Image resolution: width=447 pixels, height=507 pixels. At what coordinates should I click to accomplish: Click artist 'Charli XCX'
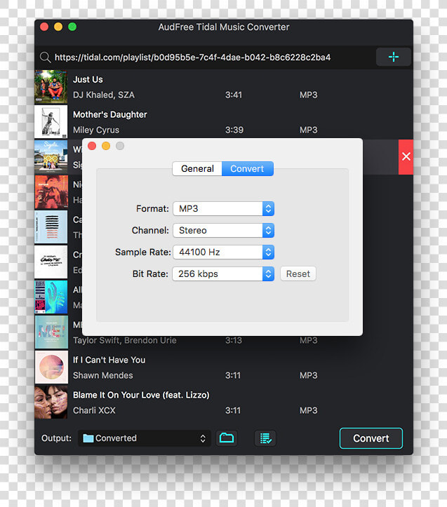click(94, 410)
